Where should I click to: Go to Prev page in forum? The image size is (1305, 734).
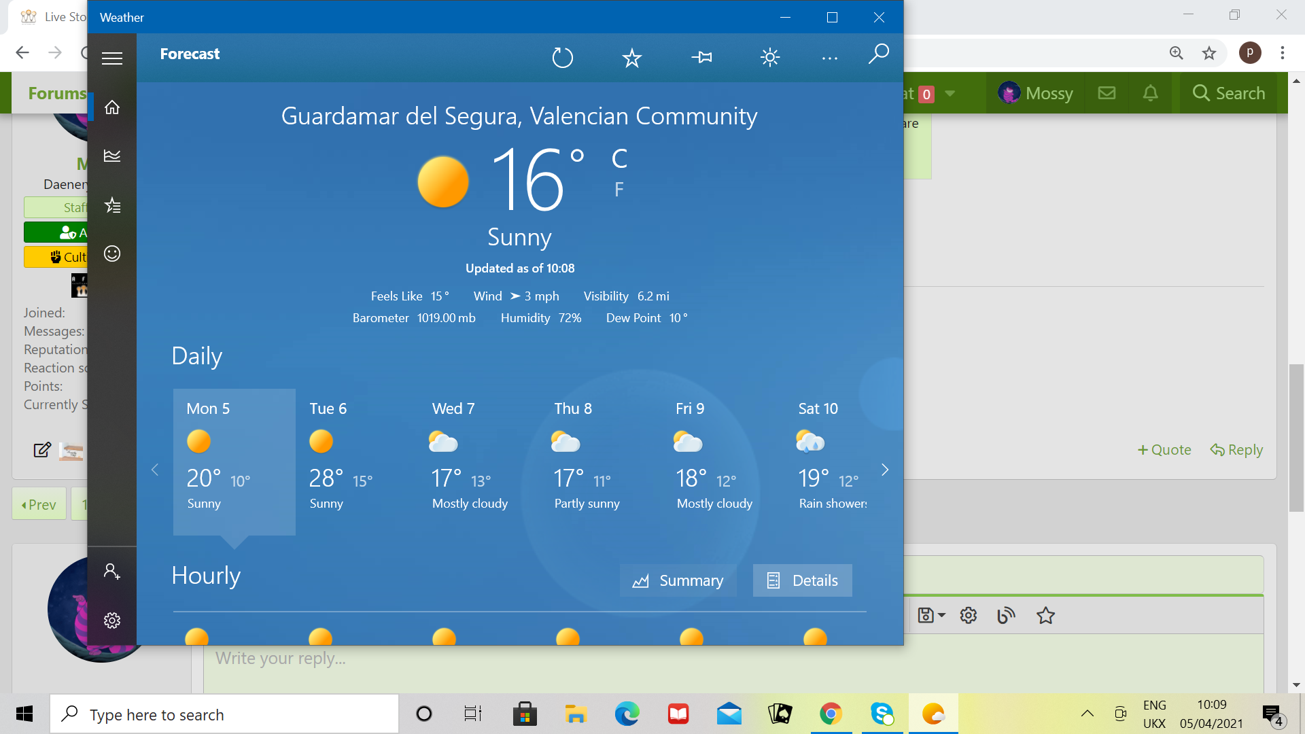39,504
